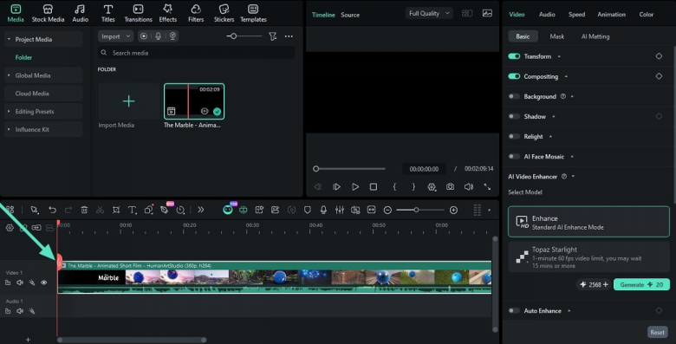Click the Generate button
The image size is (676, 344).
click(x=641, y=284)
